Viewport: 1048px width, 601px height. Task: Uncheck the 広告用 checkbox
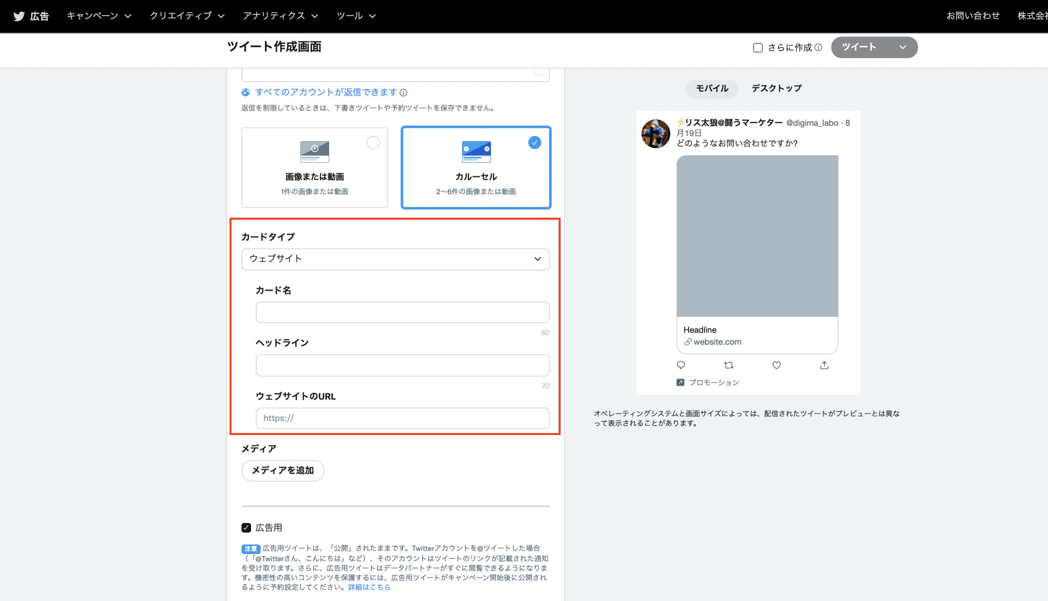coord(246,527)
